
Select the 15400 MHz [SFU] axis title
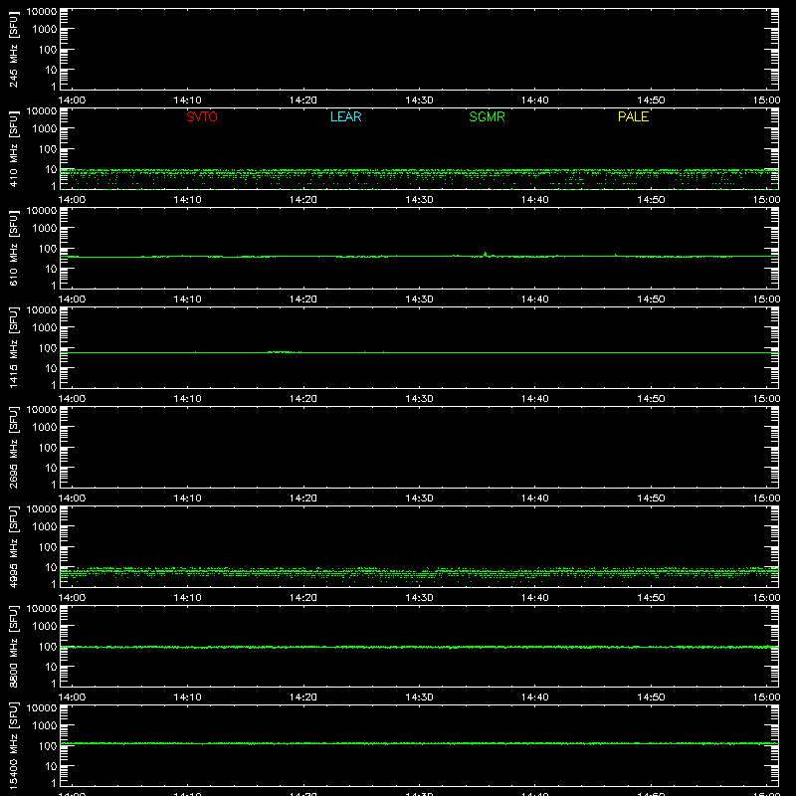pos(13,745)
